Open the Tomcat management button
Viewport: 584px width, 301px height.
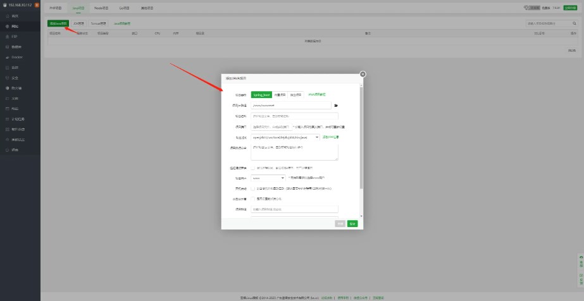98,23
